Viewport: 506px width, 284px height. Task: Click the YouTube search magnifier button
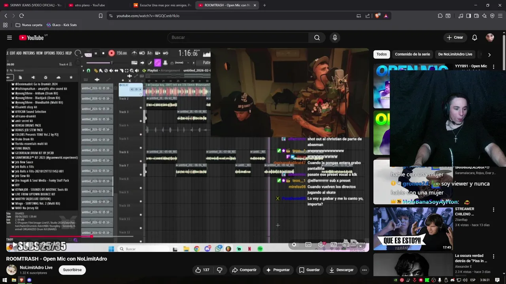click(317, 37)
